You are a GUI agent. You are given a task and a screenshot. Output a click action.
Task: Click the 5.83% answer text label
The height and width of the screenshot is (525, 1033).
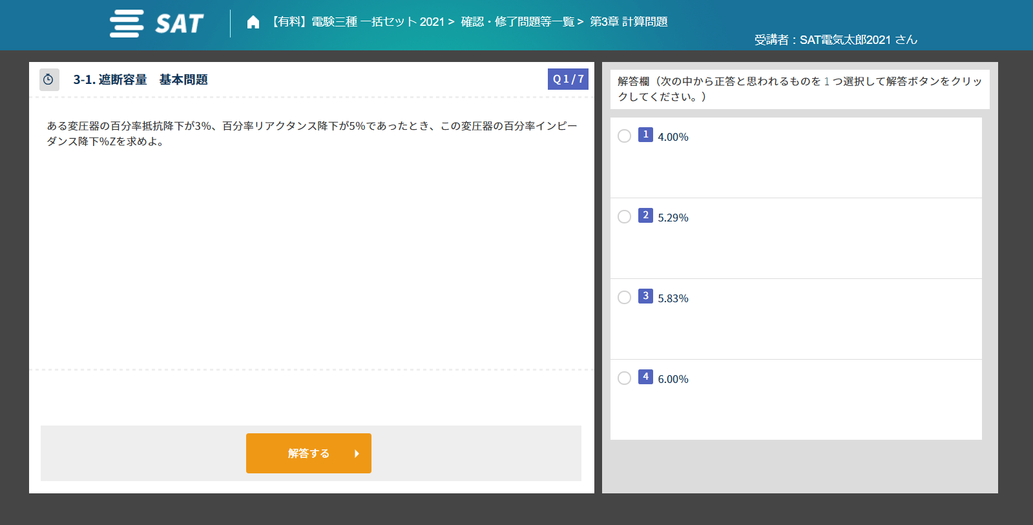673,298
